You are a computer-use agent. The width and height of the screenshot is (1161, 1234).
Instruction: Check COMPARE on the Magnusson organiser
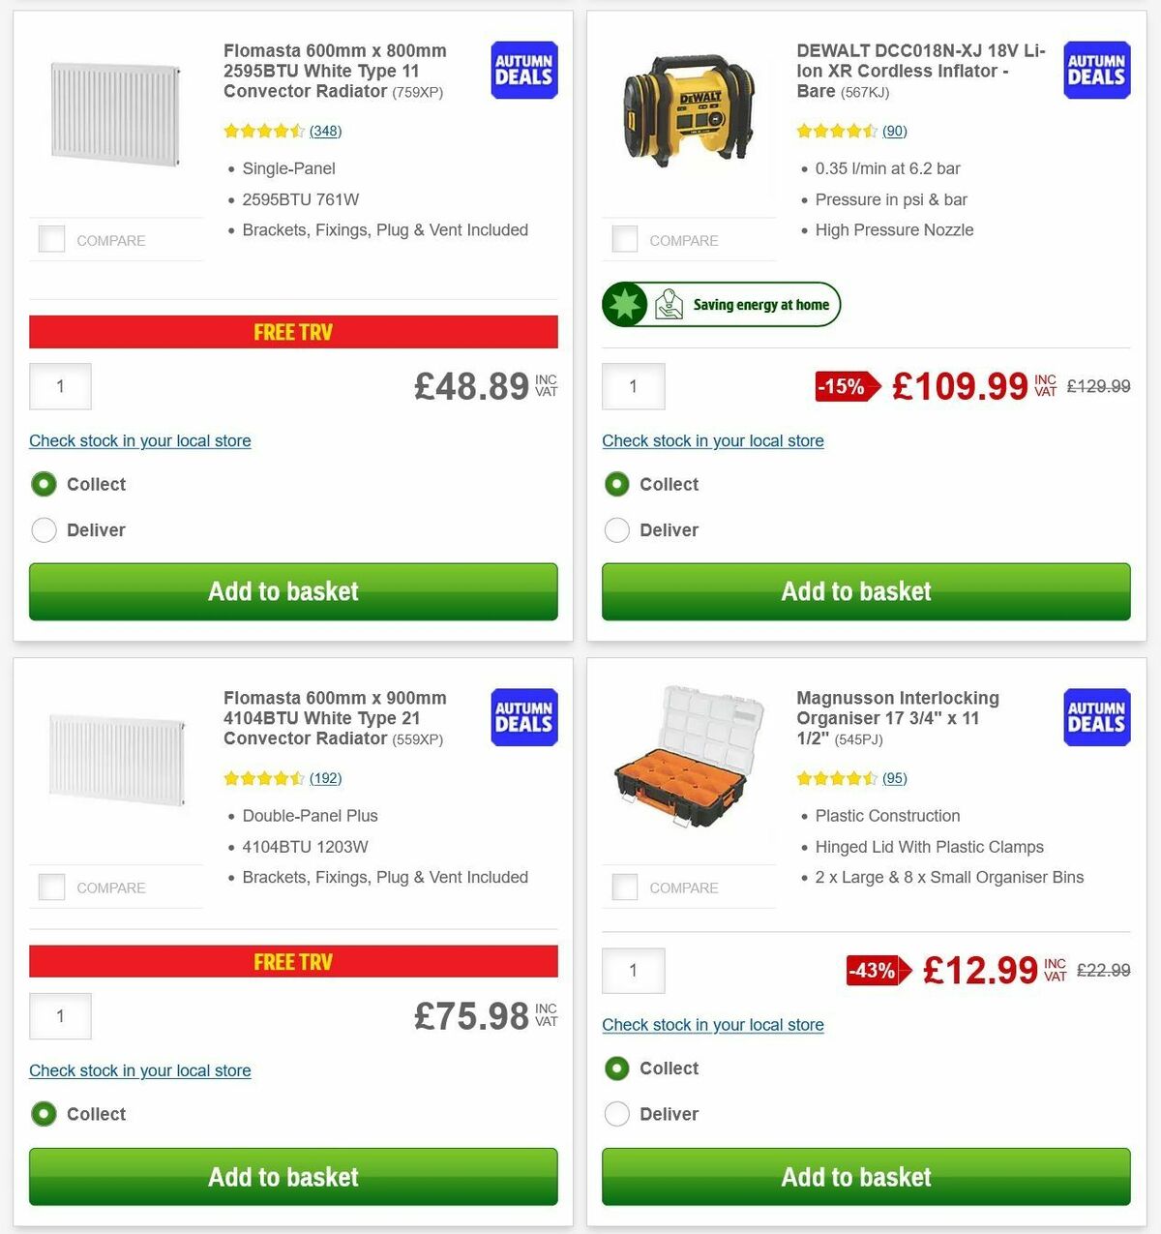(625, 886)
